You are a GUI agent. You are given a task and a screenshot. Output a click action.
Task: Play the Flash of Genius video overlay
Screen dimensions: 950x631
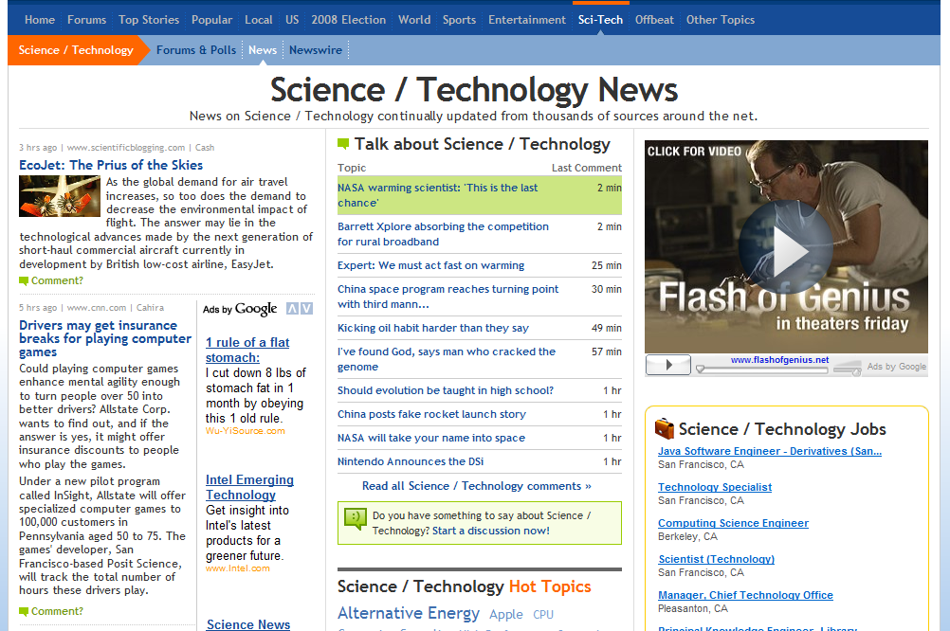point(786,247)
